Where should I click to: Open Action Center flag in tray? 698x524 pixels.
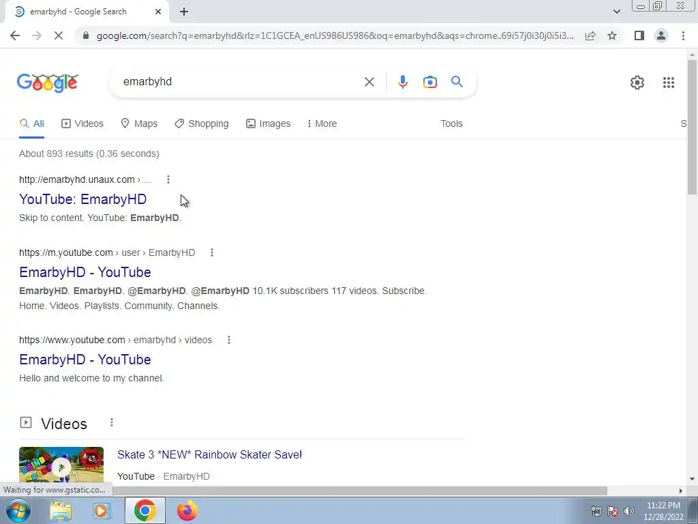[x=613, y=511]
